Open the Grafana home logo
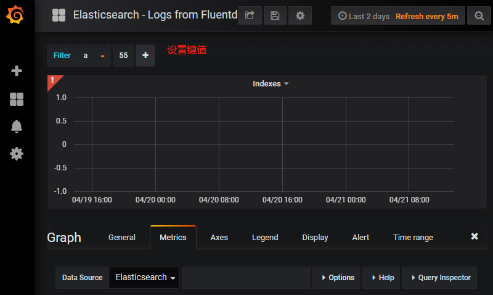The width and height of the screenshot is (493, 295). [15, 14]
